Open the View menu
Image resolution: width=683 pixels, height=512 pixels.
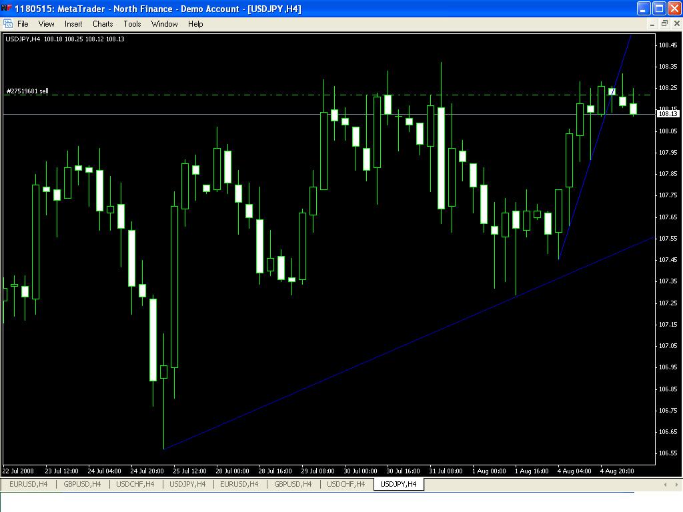[x=46, y=24]
